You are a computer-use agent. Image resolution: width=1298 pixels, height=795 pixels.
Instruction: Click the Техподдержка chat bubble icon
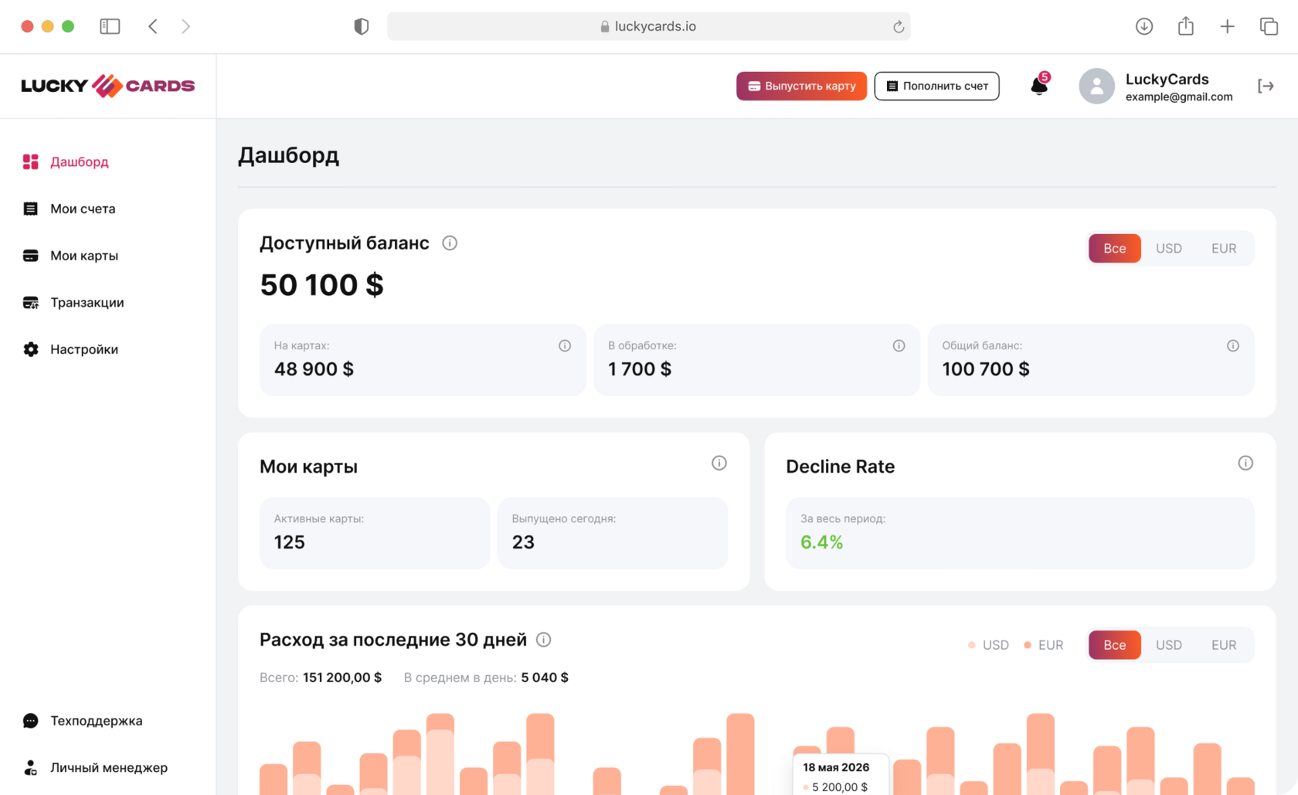(30, 721)
